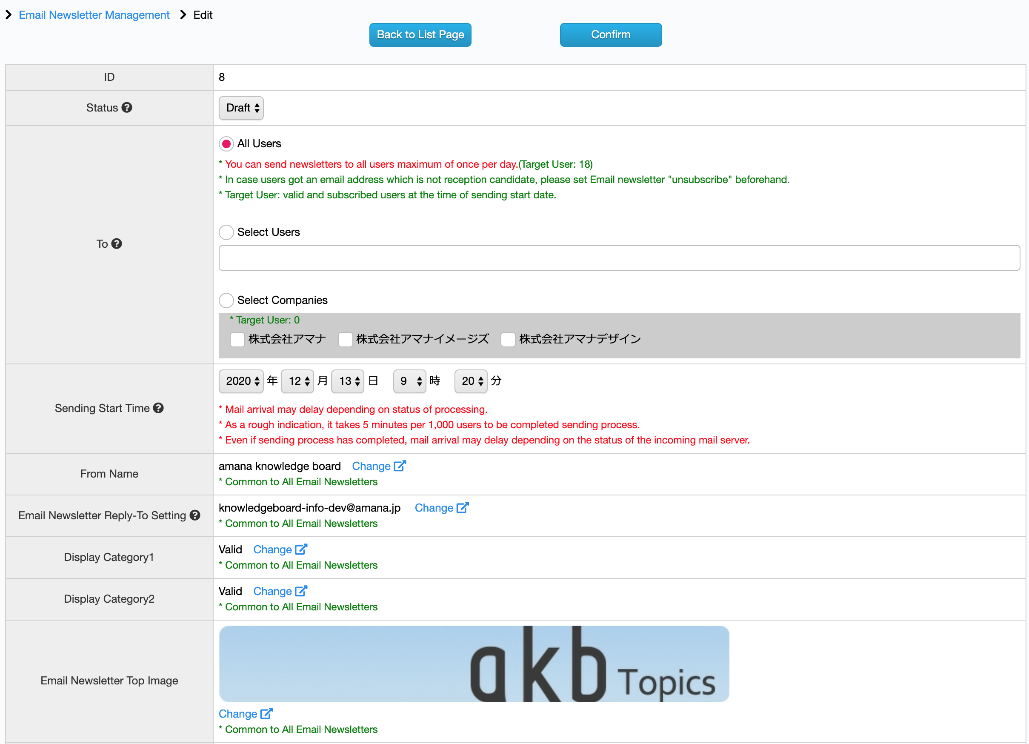Click the Reply-To Setting help icon
Viewport: 1029px width, 744px height.
tap(194, 515)
